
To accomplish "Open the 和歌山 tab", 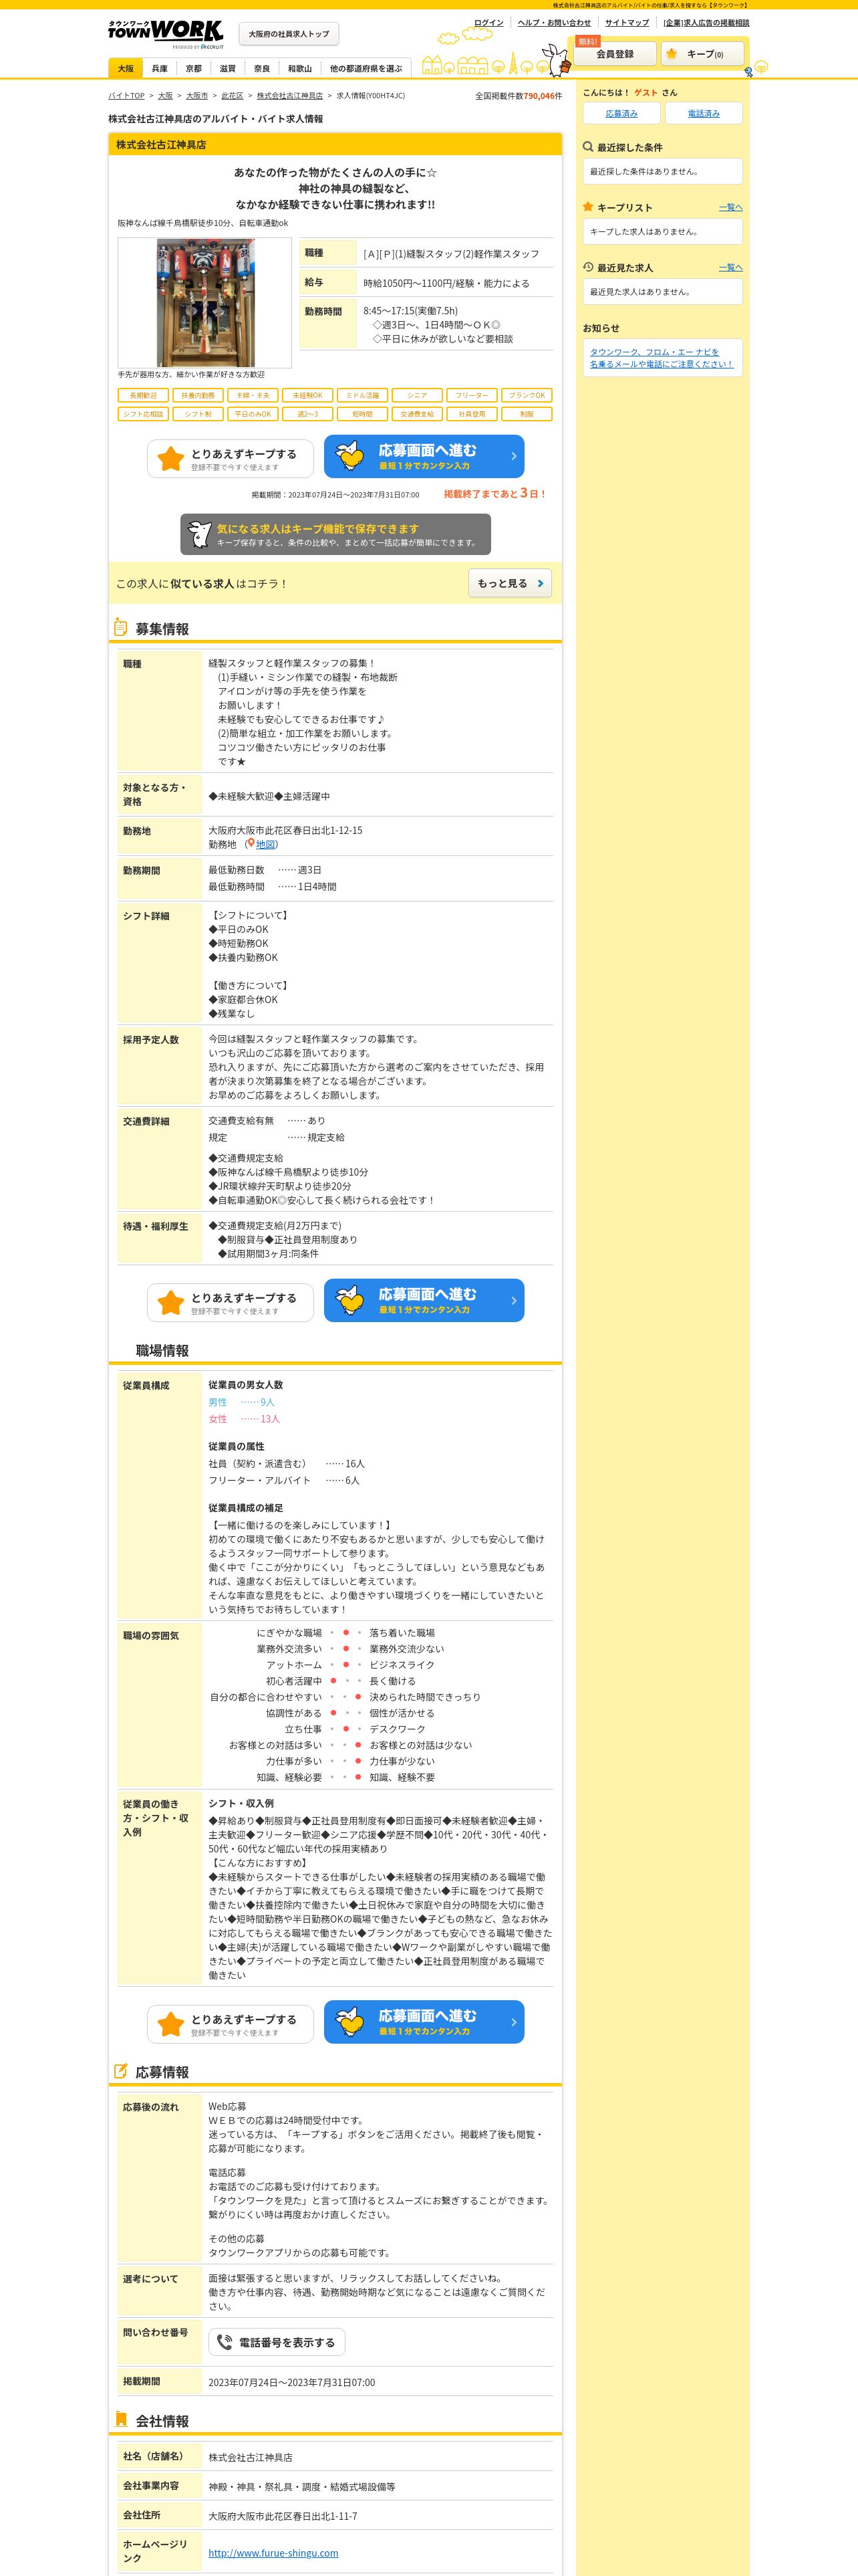I will pos(299,69).
